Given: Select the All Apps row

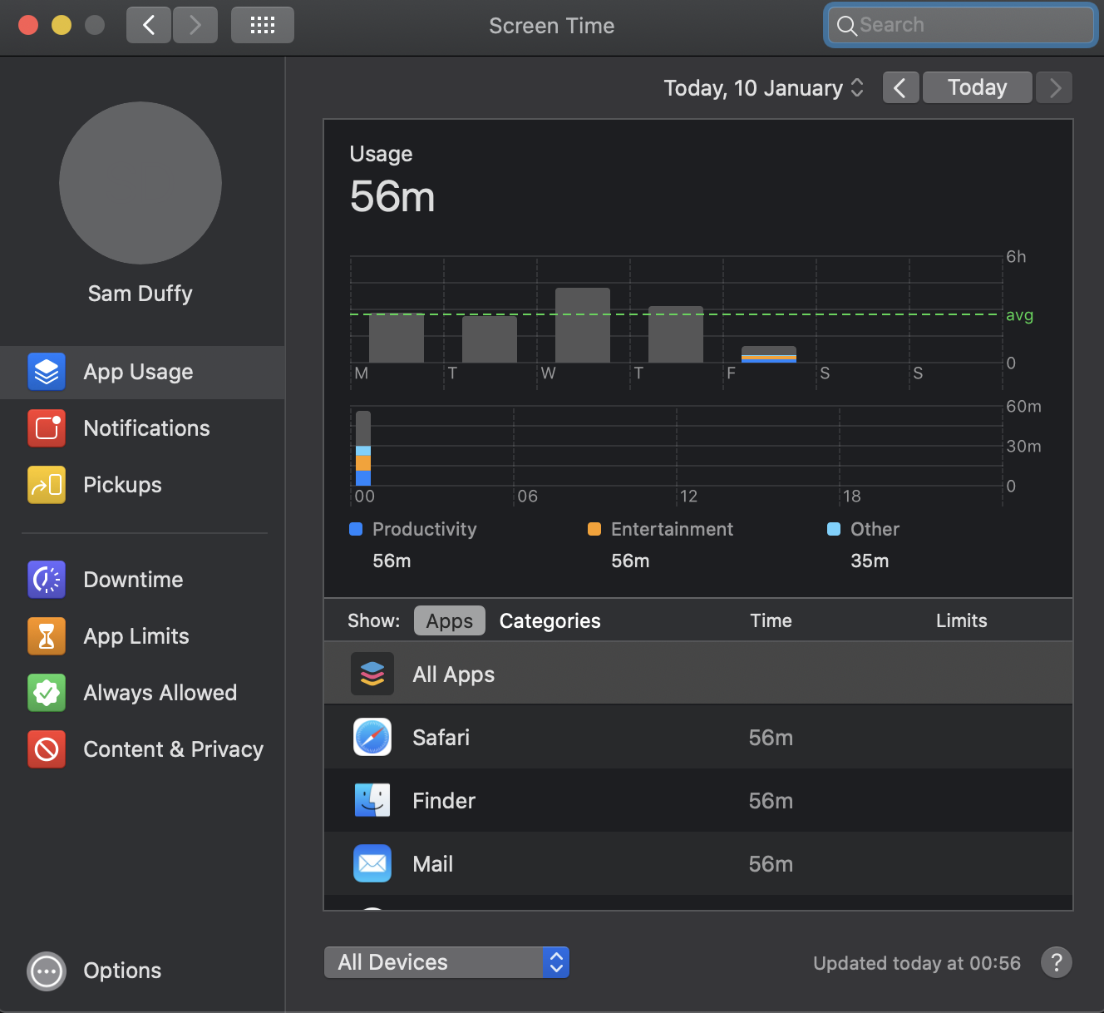Looking at the screenshot, I should pyautogui.click(x=698, y=675).
